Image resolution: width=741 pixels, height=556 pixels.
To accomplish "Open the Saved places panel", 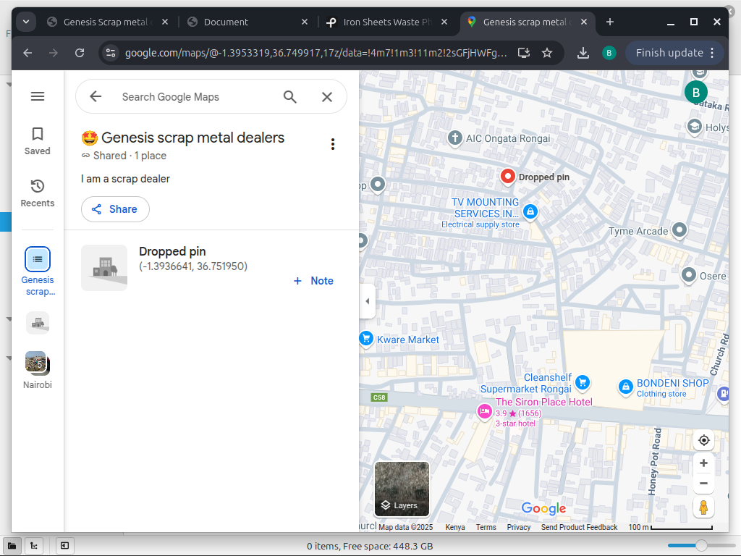I will tap(38, 140).
